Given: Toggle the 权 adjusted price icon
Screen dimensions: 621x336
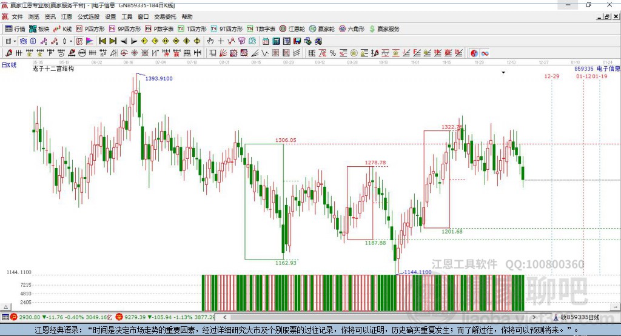Looking at the screenshot, I should (79, 41).
